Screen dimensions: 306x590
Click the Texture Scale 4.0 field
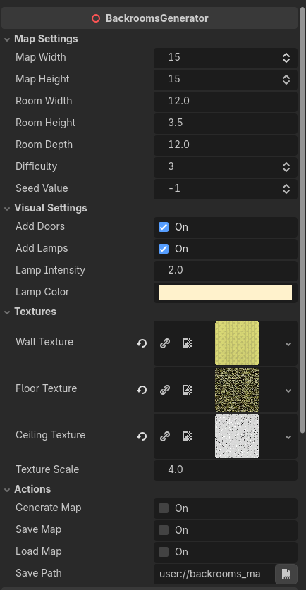click(x=226, y=470)
